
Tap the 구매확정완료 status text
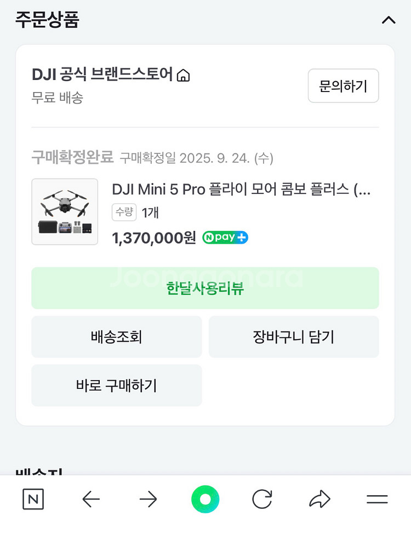point(72,158)
